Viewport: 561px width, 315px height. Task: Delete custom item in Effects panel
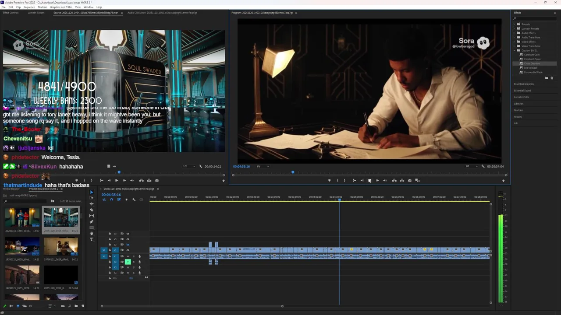(x=552, y=78)
